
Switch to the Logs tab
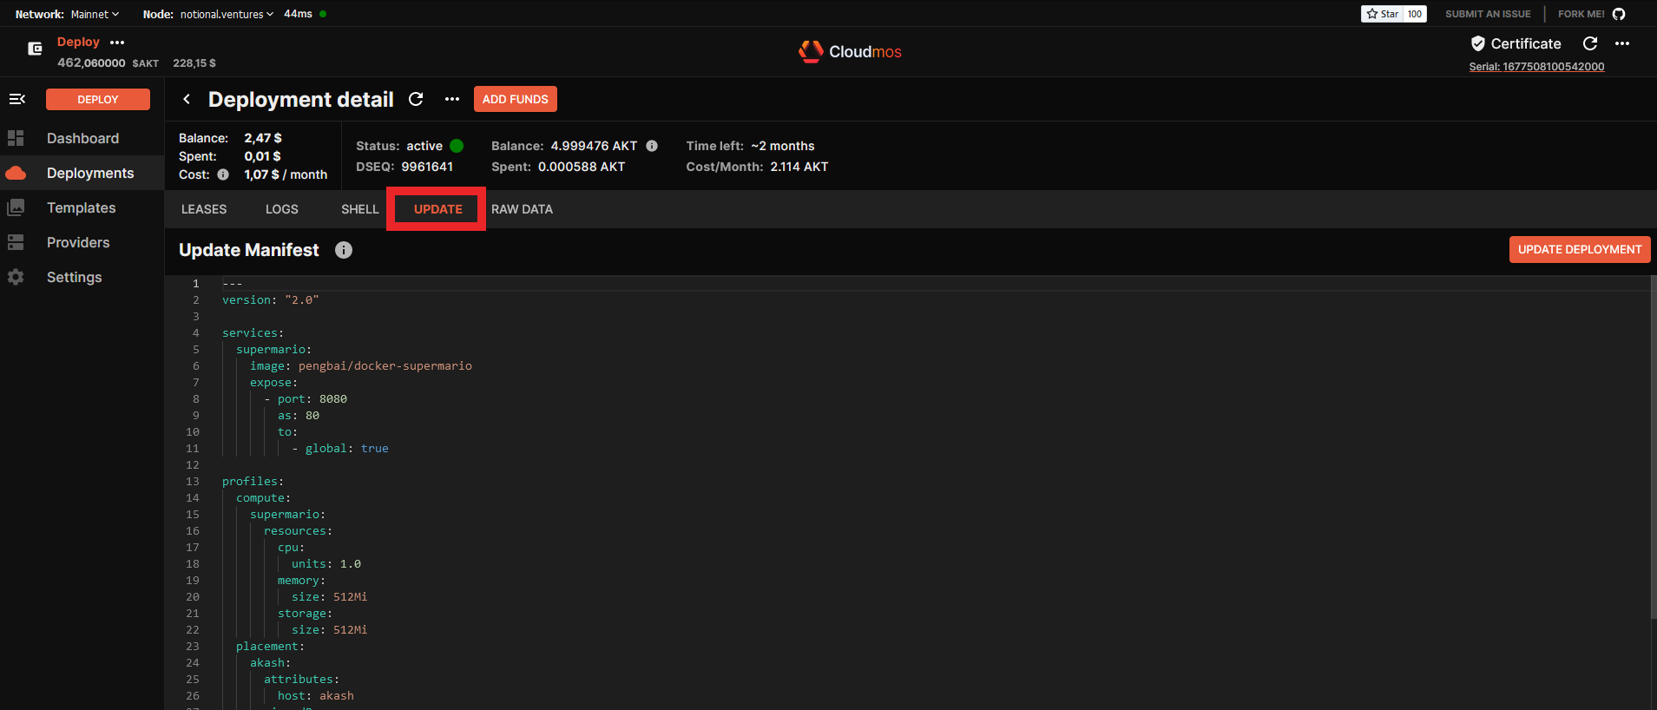coord(281,209)
